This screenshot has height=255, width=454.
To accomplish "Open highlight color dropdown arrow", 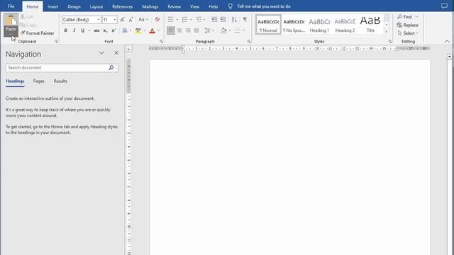I will click(145, 30).
